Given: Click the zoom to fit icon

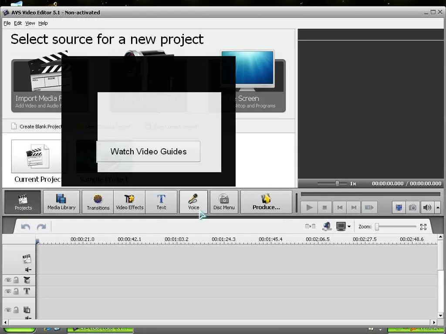Looking at the screenshot, I should (x=423, y=227).
